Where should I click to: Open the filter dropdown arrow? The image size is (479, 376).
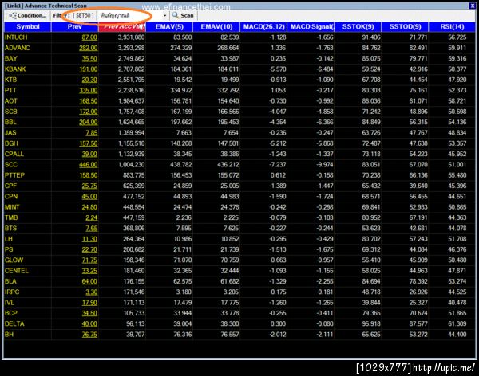pyautogui.click(x=164, y=16)
